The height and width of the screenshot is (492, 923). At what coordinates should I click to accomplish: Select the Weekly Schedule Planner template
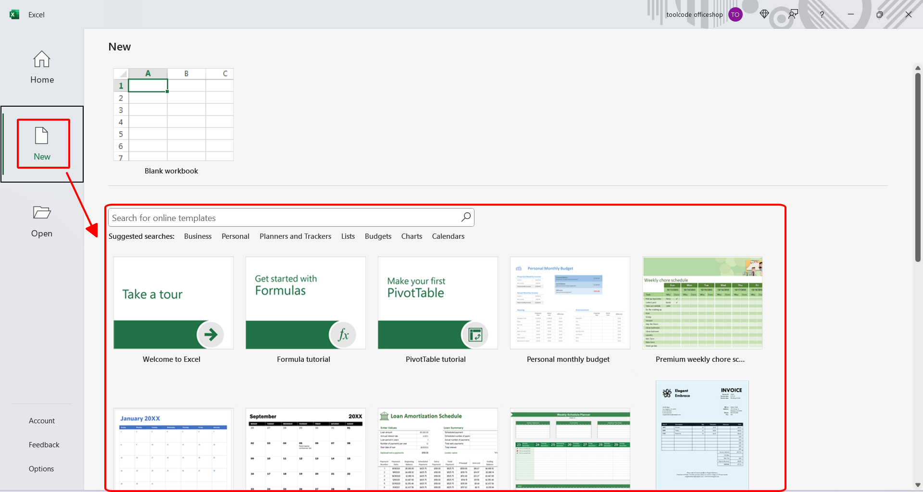pos(570,449)
